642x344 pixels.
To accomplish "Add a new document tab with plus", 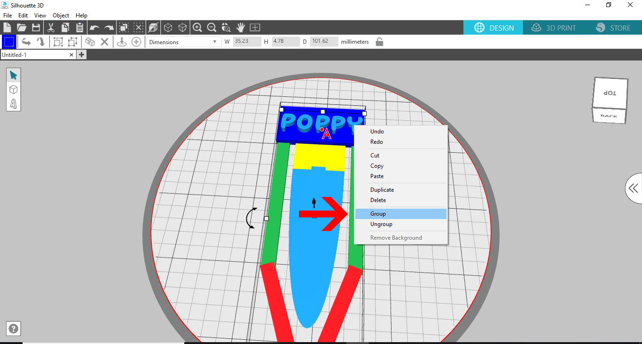I will 81,55.
